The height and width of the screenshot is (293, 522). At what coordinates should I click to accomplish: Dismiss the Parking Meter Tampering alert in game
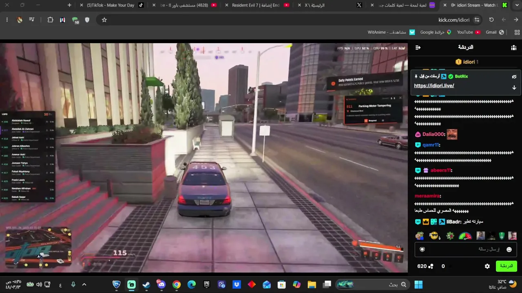click(400, 98)
